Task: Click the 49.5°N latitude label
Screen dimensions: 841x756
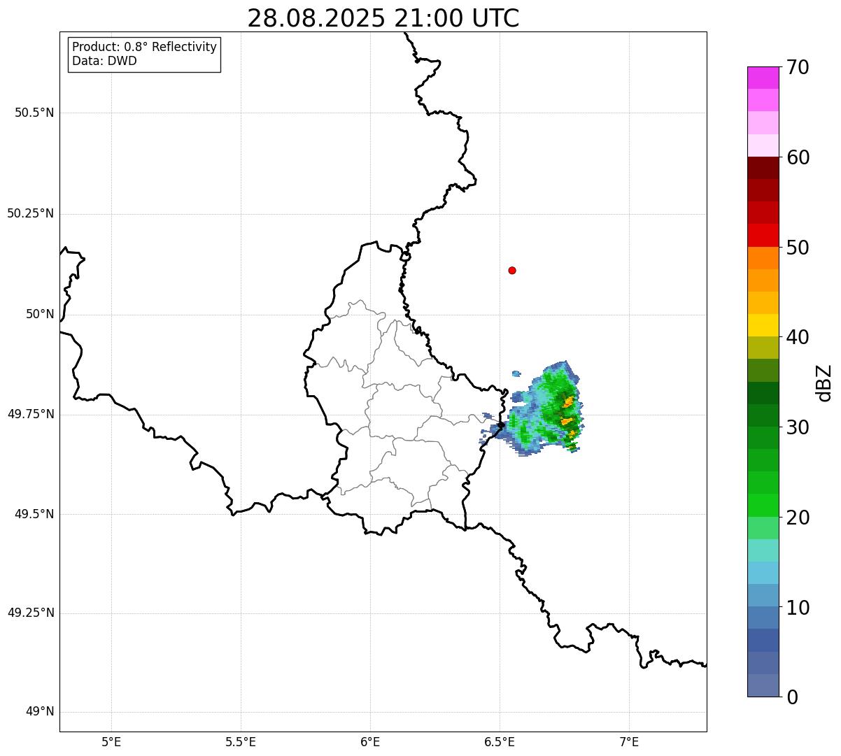Action: point(34,514)
